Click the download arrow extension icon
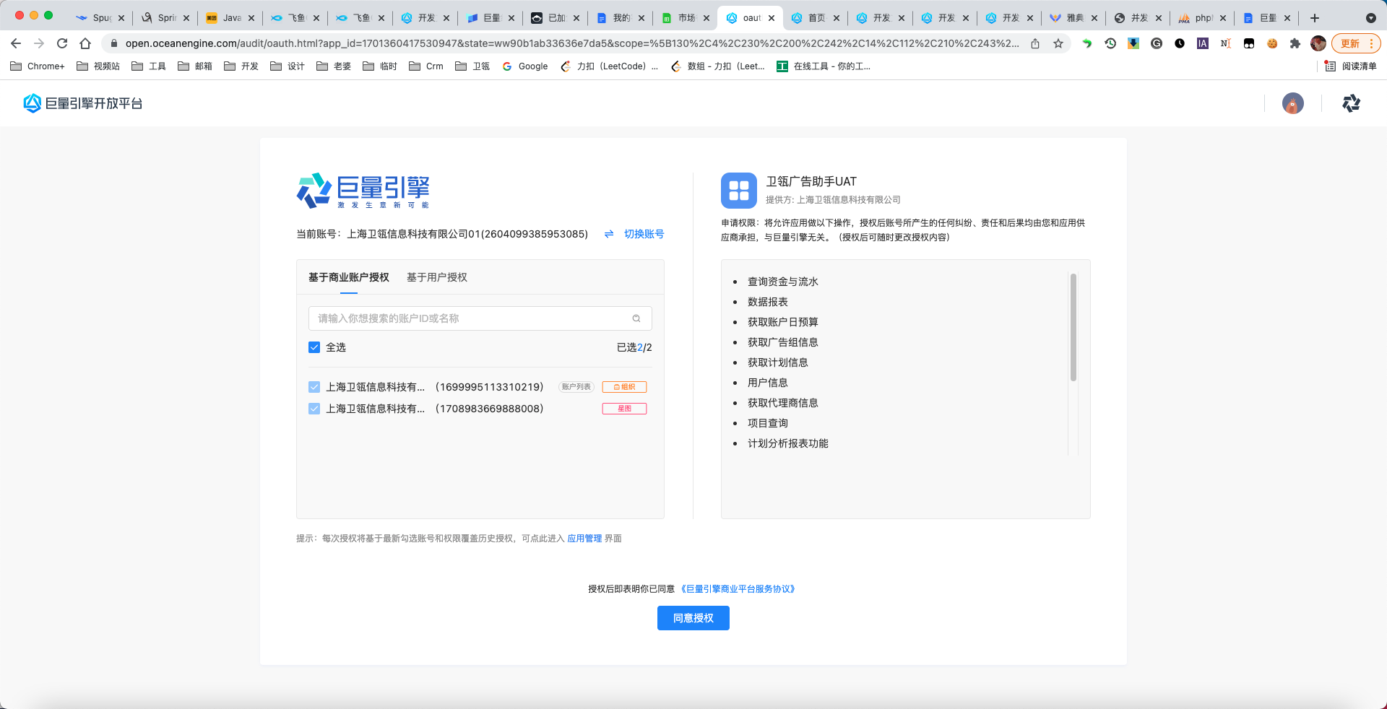 point(1133,43)
